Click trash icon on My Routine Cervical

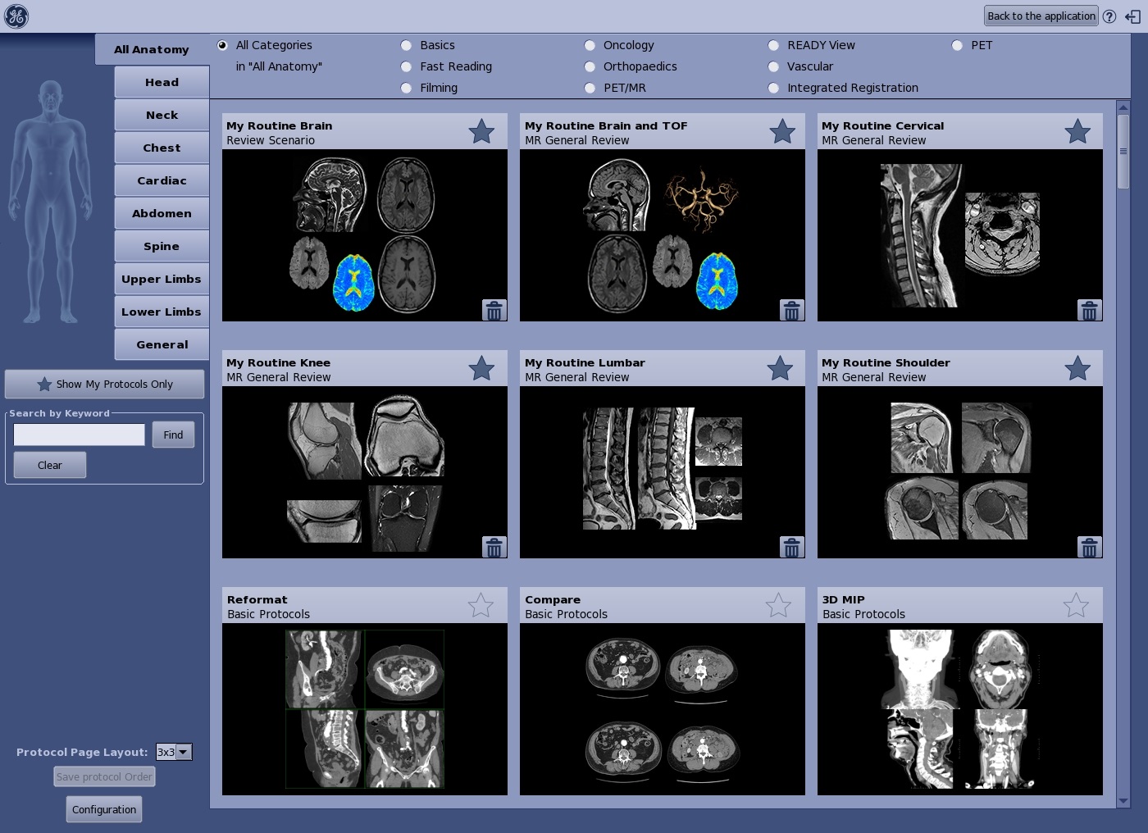(1089, 311)
